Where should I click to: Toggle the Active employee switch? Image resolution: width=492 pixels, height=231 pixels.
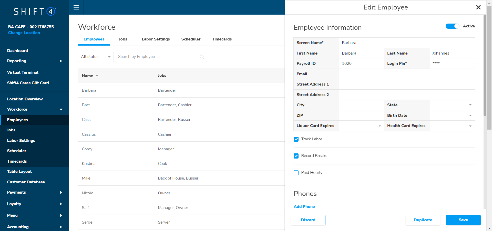[x=452, y=26]
